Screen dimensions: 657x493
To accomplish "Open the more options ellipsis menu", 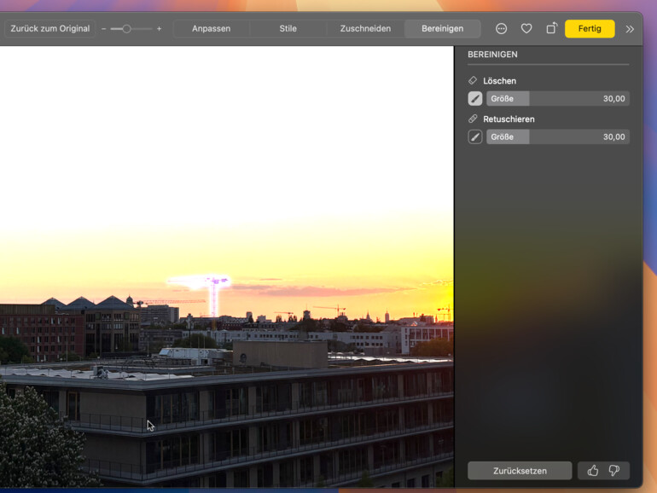I will [x=502, y=29].
